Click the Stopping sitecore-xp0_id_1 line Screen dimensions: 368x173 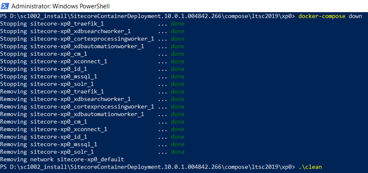44,69
